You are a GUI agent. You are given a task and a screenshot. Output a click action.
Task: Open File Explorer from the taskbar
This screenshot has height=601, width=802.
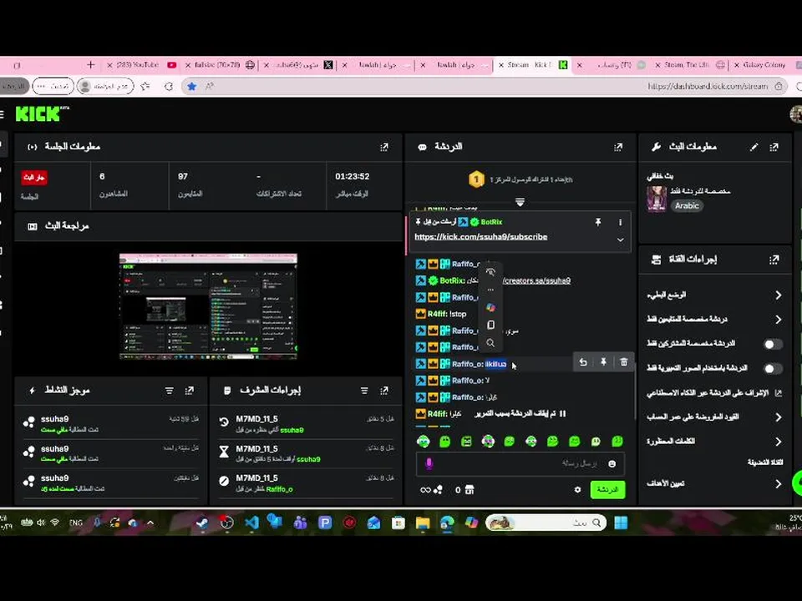click(x=423, y=523)
